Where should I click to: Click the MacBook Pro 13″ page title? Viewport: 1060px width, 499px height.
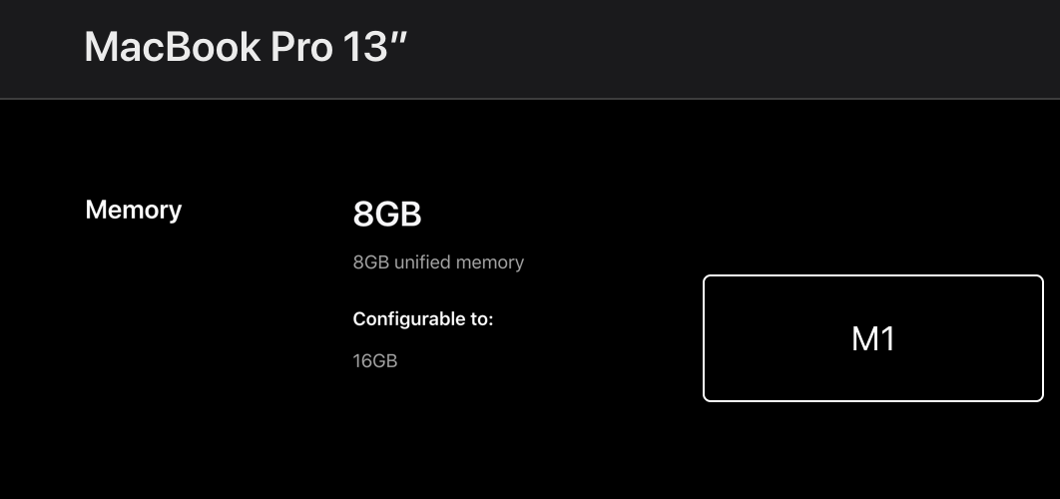click(247, 47)
